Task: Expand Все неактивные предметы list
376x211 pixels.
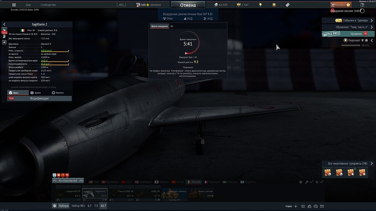Action: (x=348, y=164)
